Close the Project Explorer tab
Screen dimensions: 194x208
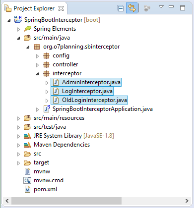pos(61,8)
